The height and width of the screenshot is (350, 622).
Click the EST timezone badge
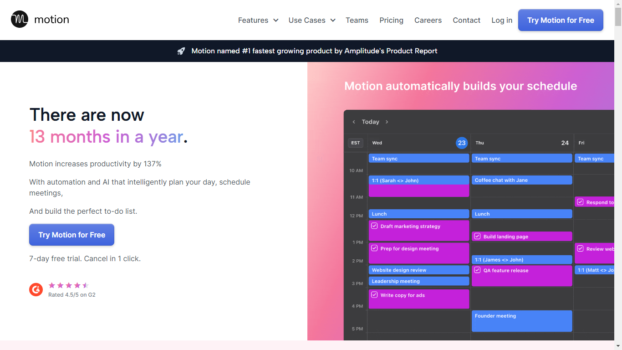tap(356, 143)
